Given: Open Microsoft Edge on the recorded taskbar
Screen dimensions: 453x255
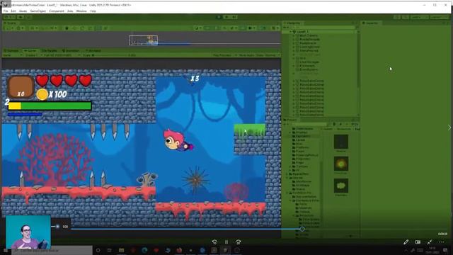Looking at the screenshot, I should (x=144, y=250).
